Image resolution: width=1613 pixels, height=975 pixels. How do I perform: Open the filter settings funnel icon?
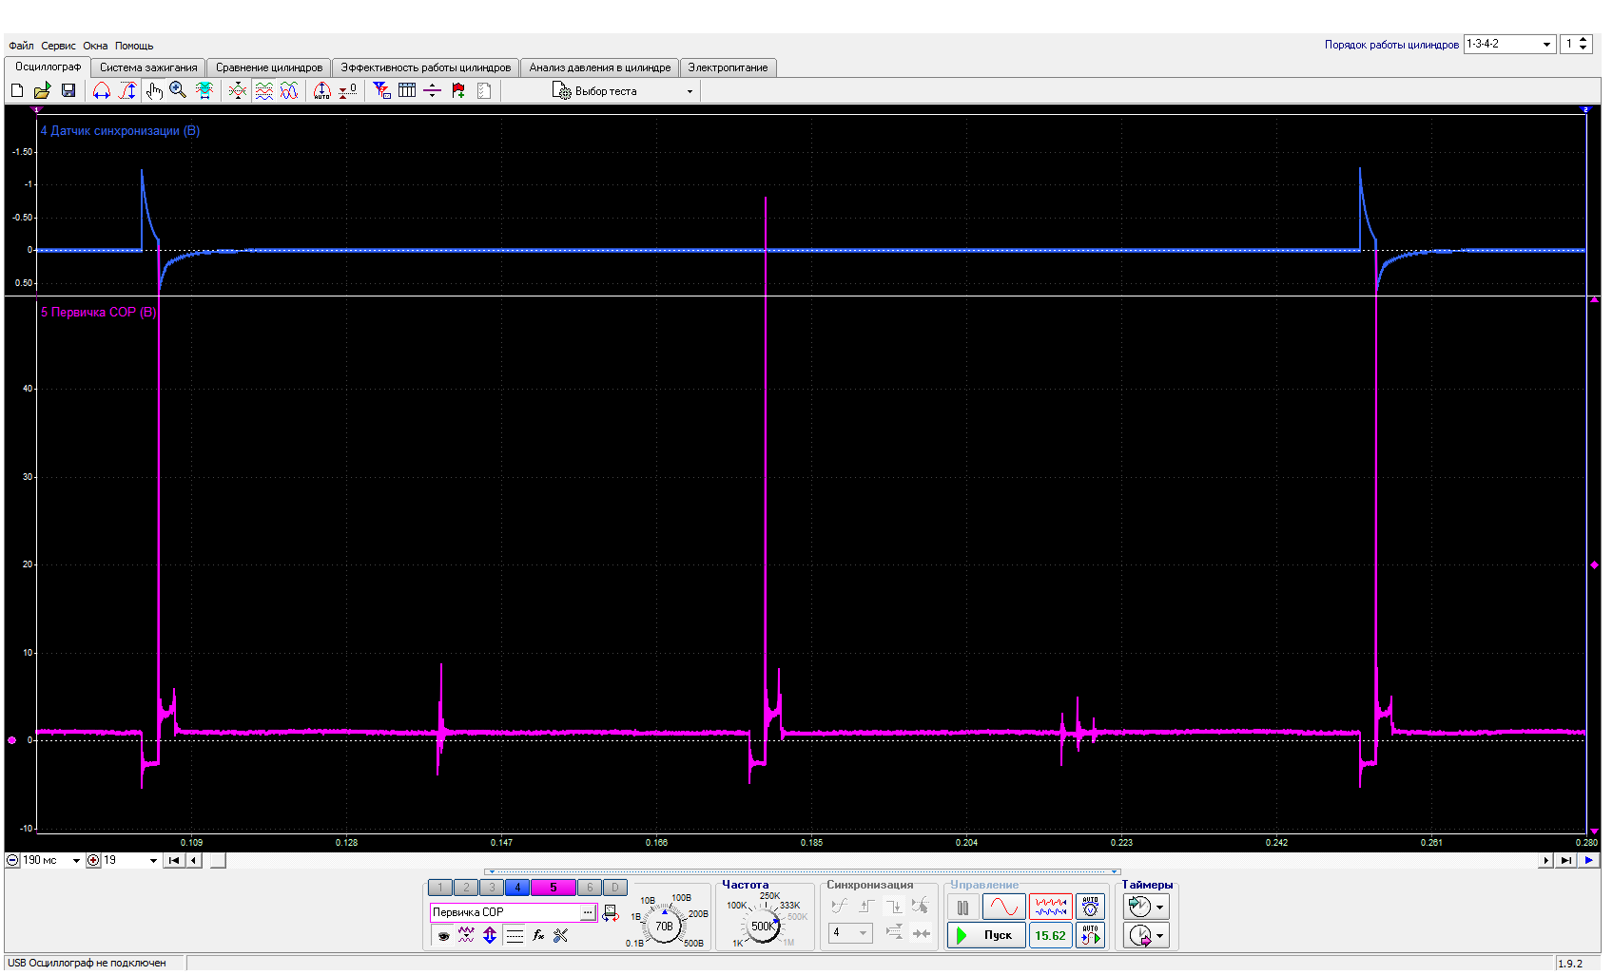[381, 90]
